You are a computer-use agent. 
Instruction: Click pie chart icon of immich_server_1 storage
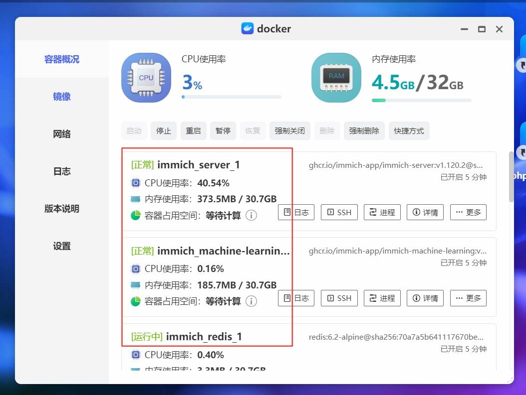pos(136,215)
